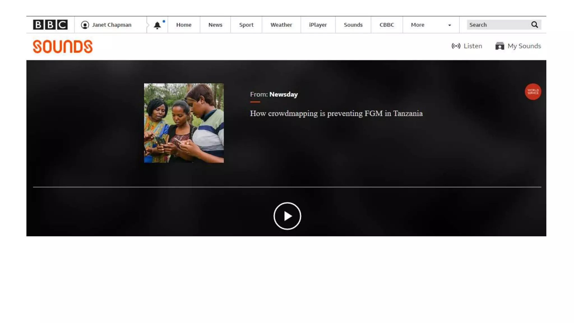574x323 pixels.
Task: Click the Janet Chapman account icon
Action: [x=85, y=25]
